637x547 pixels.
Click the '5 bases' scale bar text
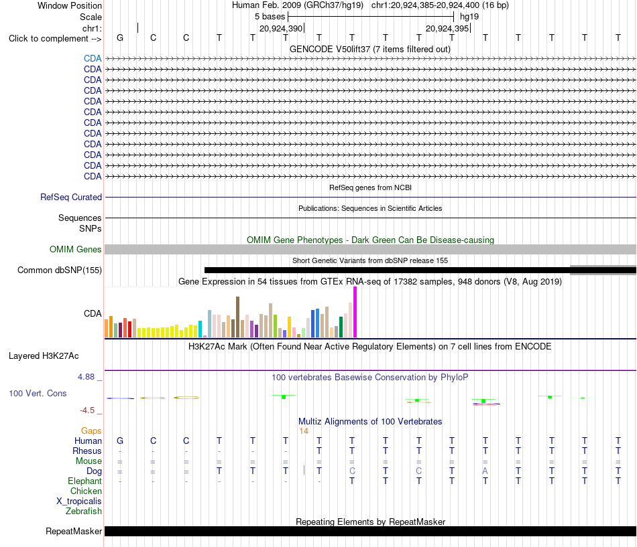(270, 17)
